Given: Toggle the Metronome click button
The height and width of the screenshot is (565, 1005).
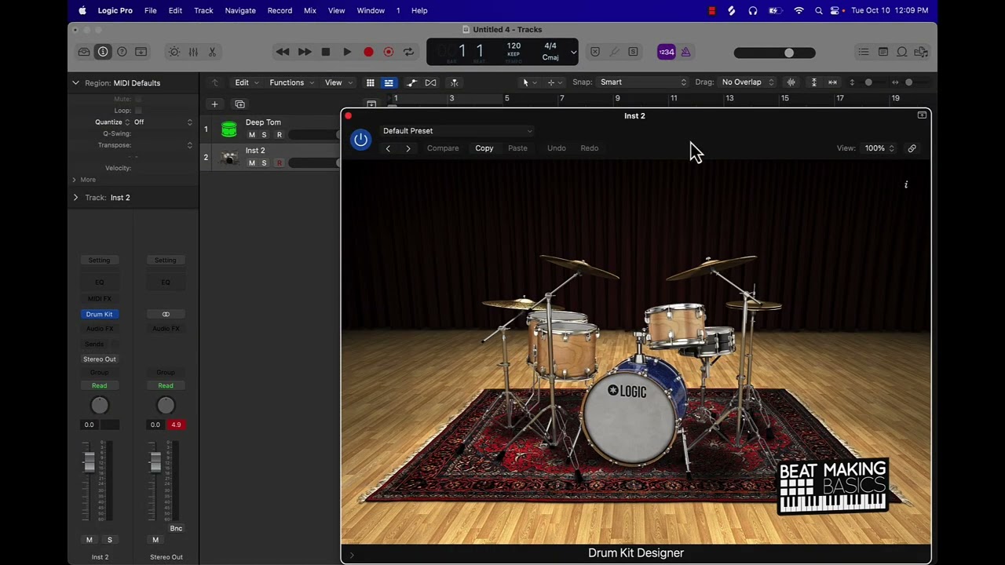Looking at the screenshot, I should click(685, 52).
